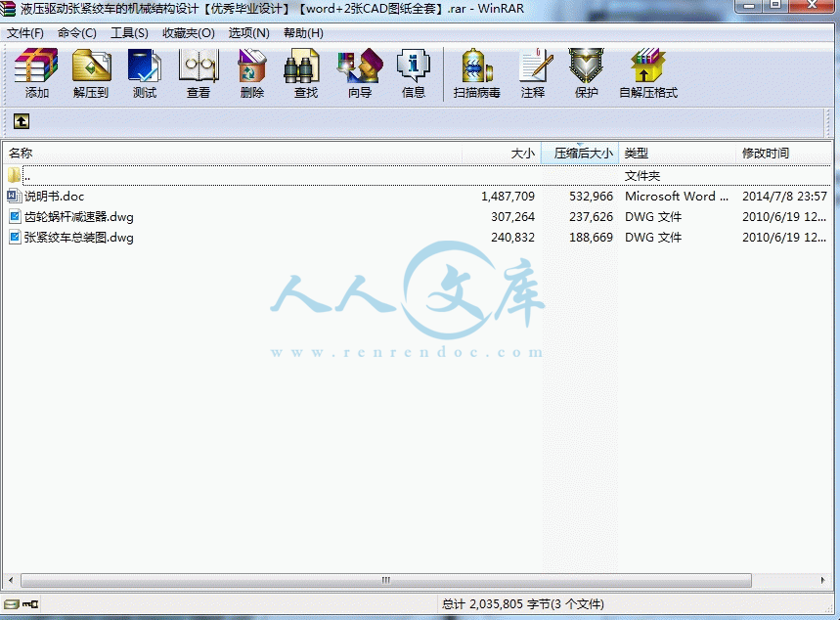Image resolution: width=840 pixels, height=620 pixels.
Task: Sort files by 修改时间 column header
Action: click(x=783, y=154)
